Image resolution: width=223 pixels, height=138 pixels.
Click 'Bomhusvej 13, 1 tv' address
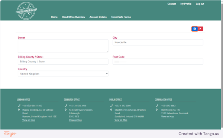coord(171,110)
